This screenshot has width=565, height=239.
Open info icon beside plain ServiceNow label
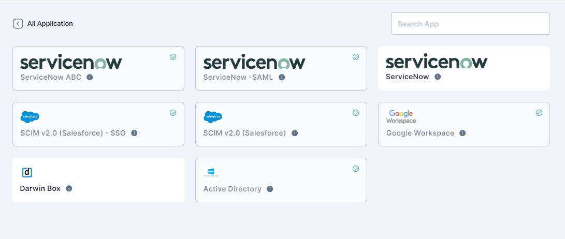[x=438, y=77]
